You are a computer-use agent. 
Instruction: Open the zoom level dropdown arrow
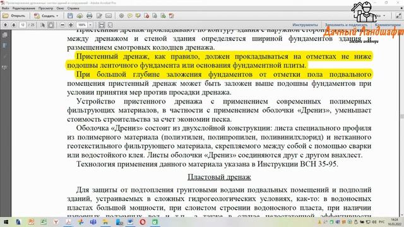coord(90,25)
